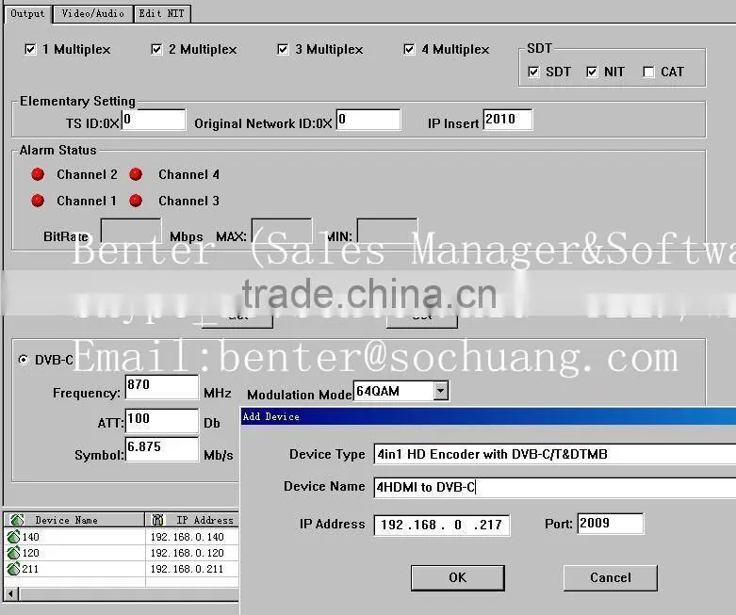Toggle the 2 Multiplex checkbox
Screen dimensions: 736x615
pyautogui.click(x=156, y=49)
